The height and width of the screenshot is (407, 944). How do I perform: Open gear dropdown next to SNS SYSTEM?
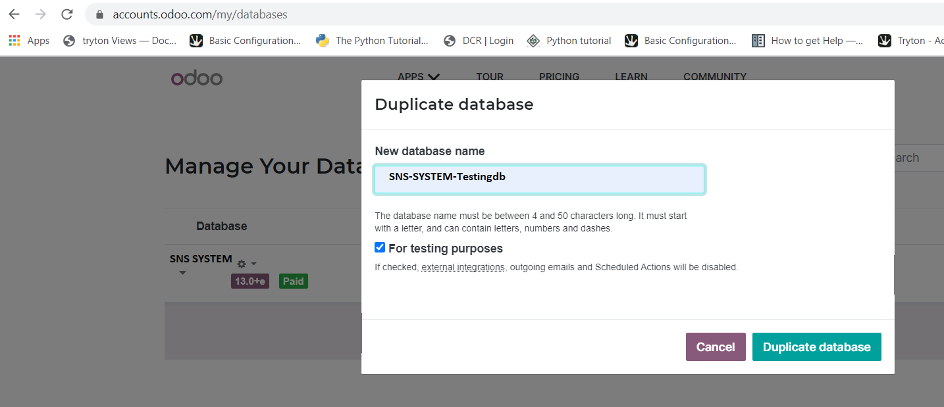(246, 264)
